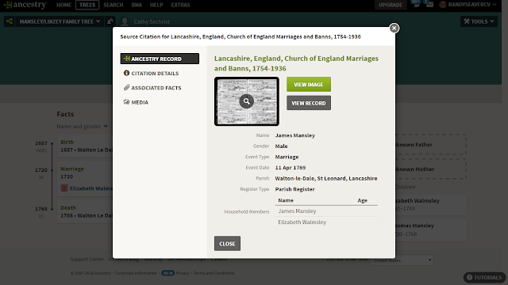This screenshot has width=508, height=285.
Task: Click the find person icon
Action: tap(110, 21)
